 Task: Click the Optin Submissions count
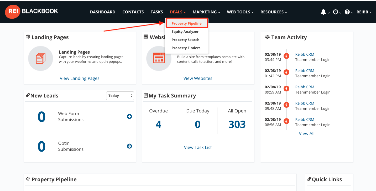point(41,147)
